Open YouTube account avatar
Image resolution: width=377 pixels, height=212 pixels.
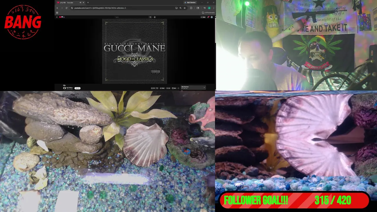point(212,17)
